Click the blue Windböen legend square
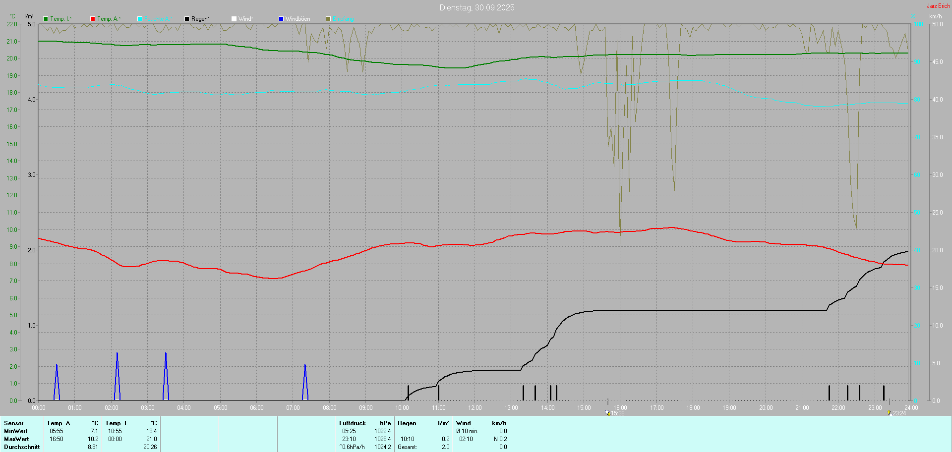This screenshot has width=952, height=452. (281, 19)
